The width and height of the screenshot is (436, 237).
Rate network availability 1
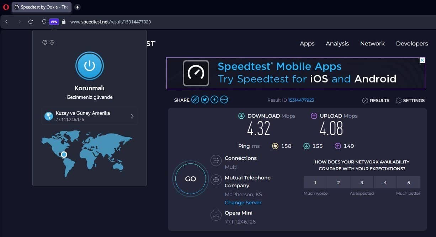pos(315,182)
